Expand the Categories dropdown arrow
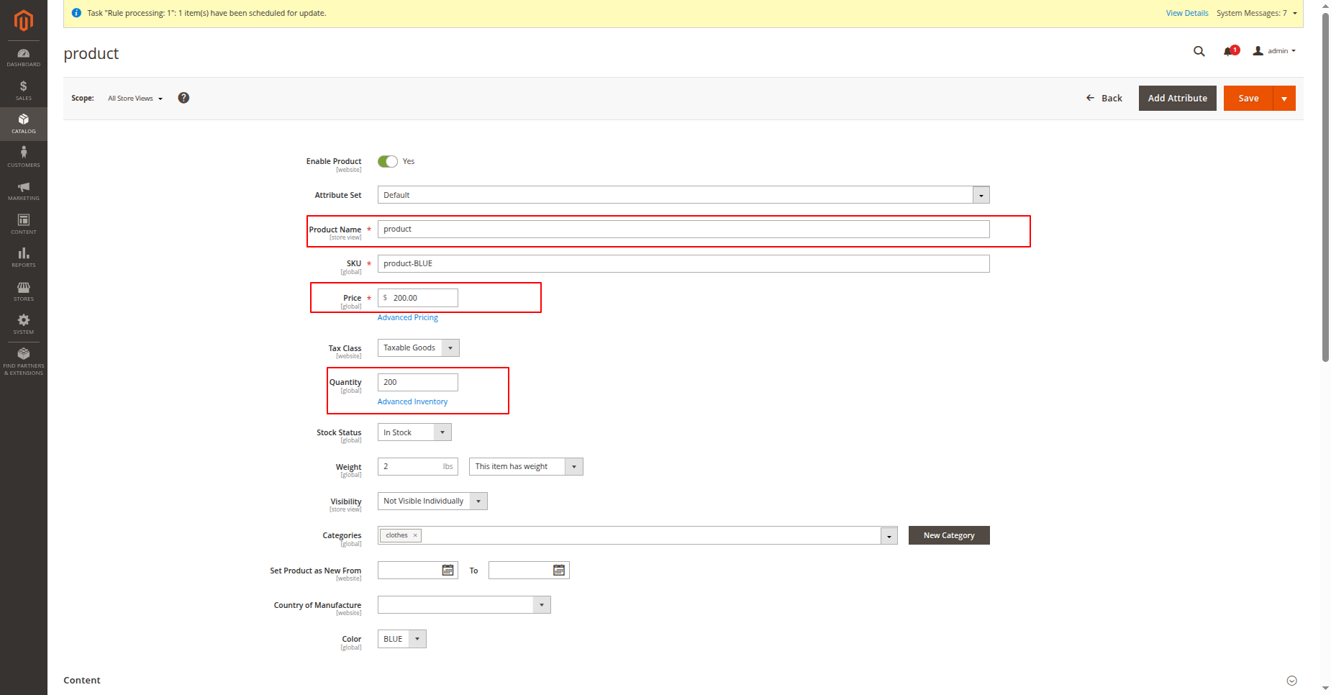 point(889,536)
